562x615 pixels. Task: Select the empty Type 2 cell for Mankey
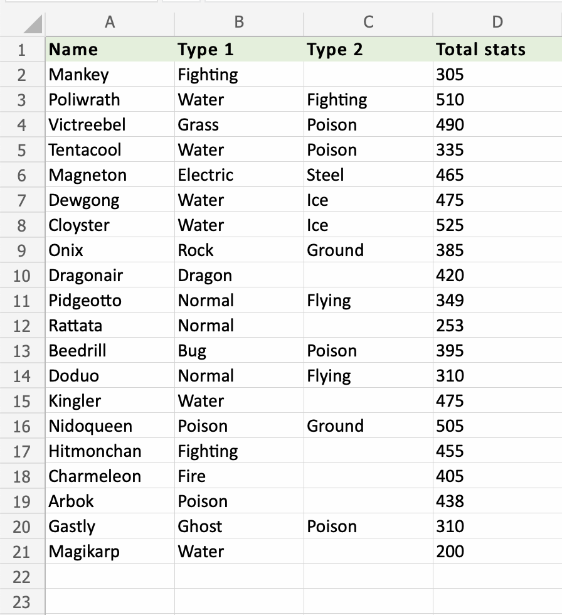[x=368, y=75]
